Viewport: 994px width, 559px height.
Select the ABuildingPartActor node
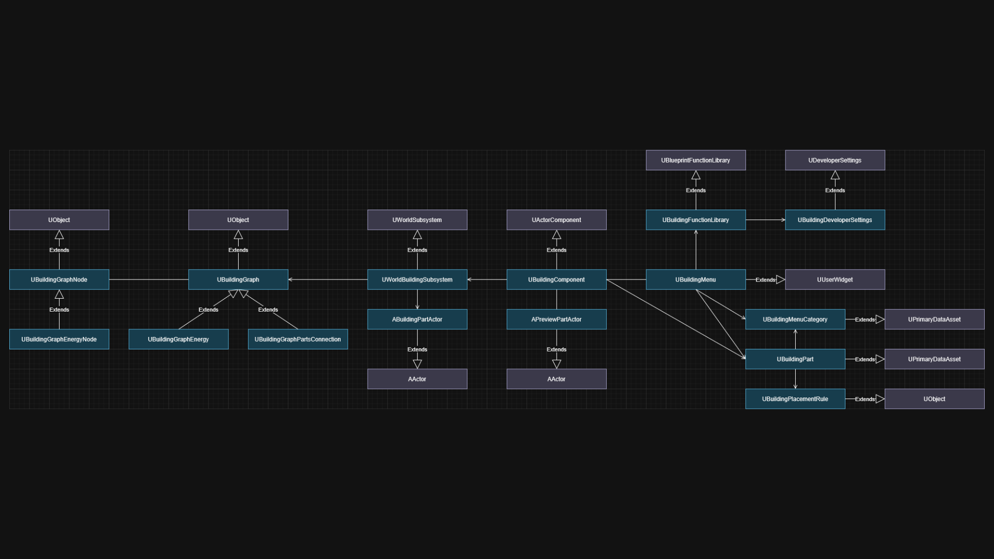click(x=417, y=319)
